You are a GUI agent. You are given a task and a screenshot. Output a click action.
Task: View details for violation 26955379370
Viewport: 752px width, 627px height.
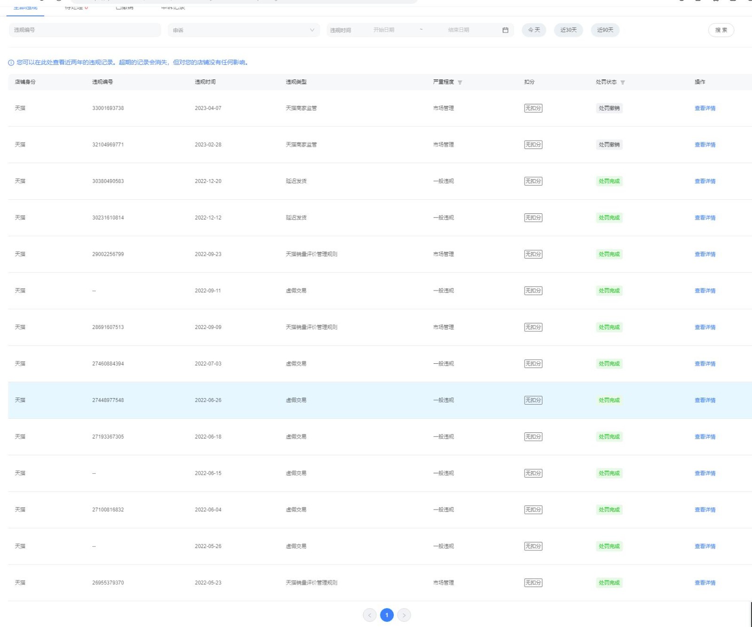point(705,583)
